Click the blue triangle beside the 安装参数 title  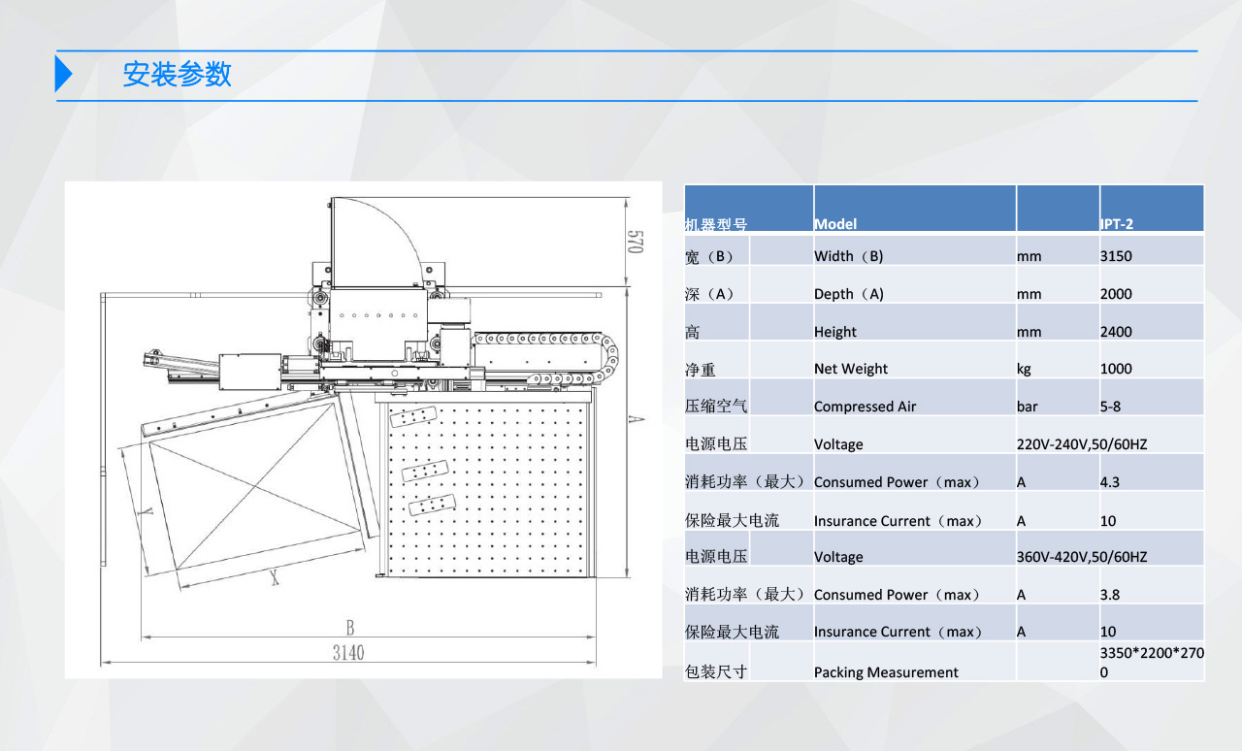[x=63, y=75]
